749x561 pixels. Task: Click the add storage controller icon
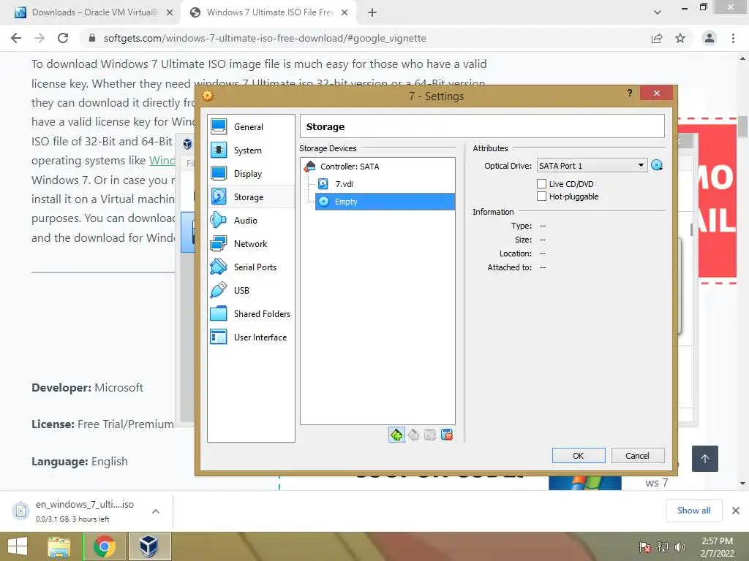pos(396,435)
